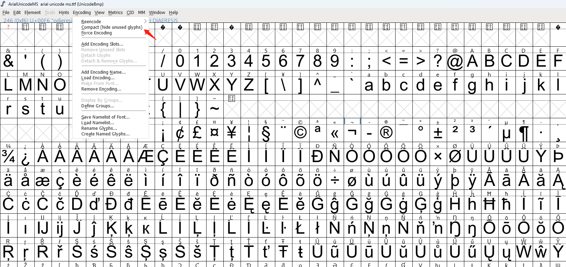Expand the Reencode submenu arrow
This screenshot has width=566, height=267.
(x=145, y=21)
